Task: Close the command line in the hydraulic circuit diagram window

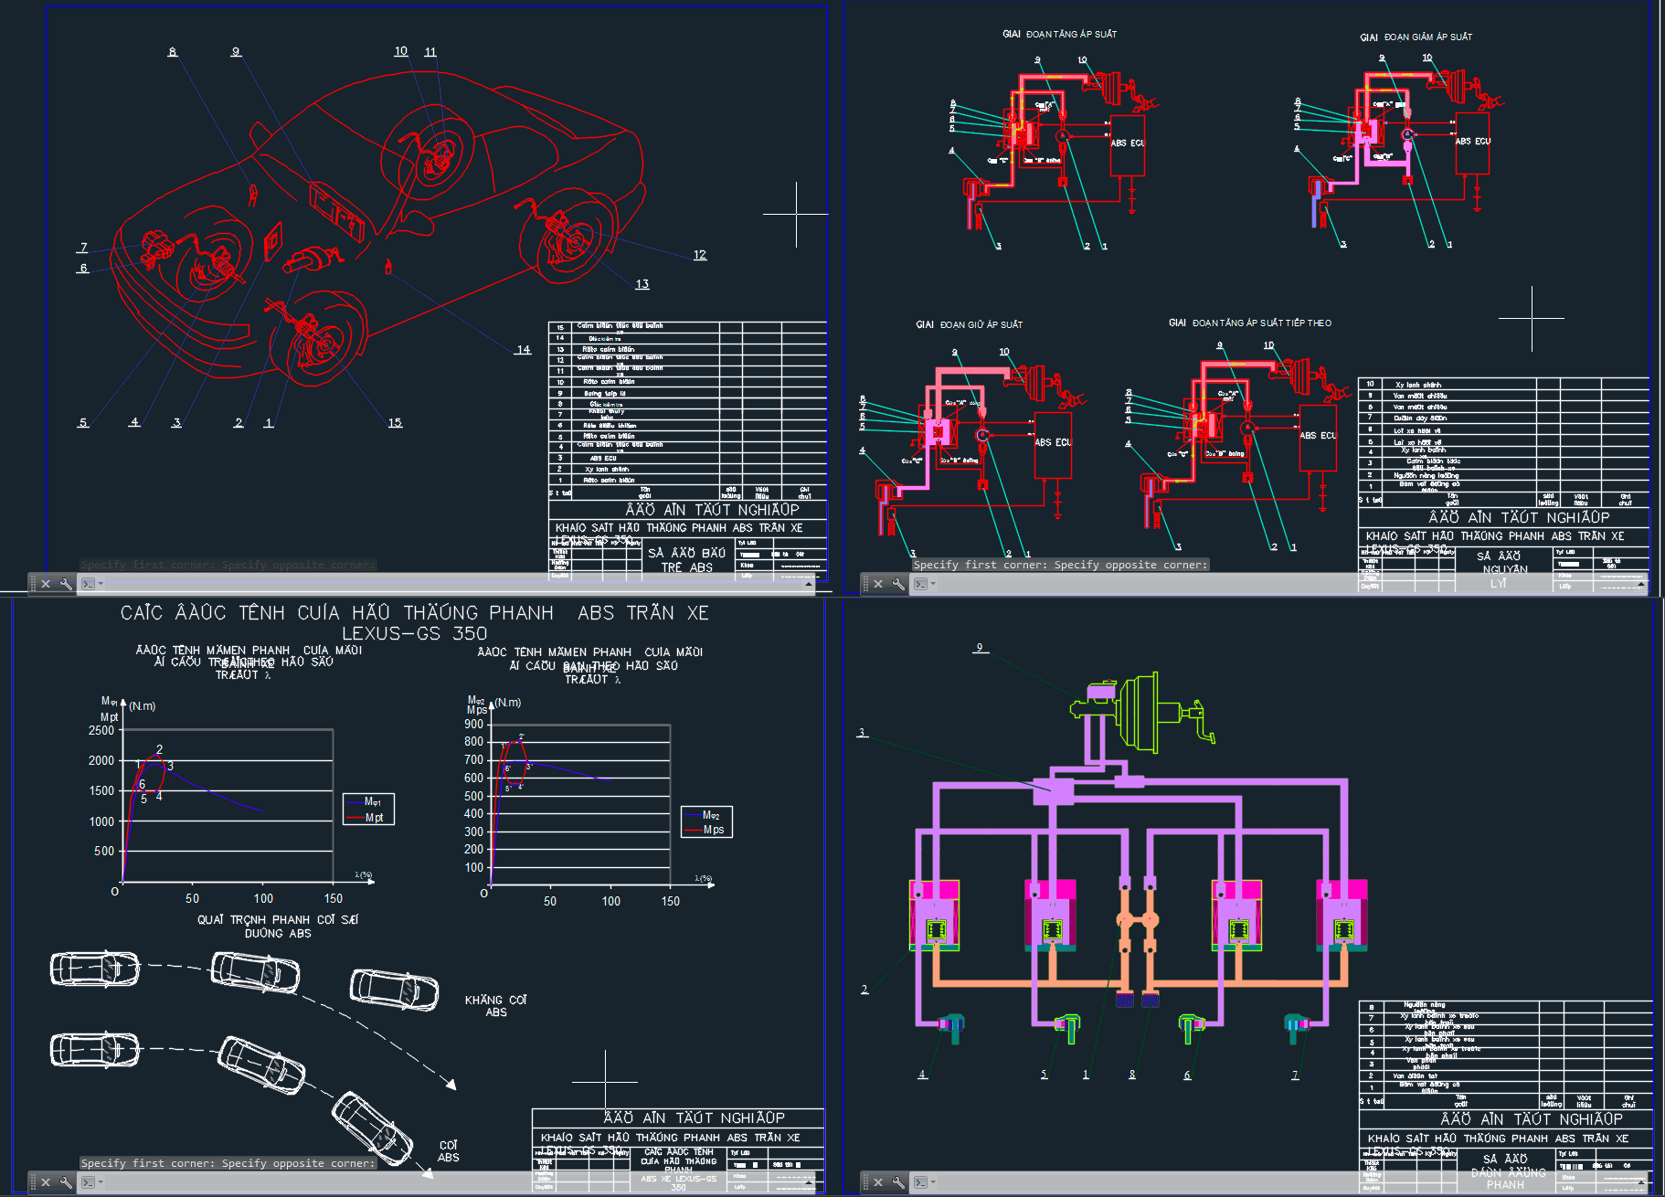Action: click(x=878, y=1182)
